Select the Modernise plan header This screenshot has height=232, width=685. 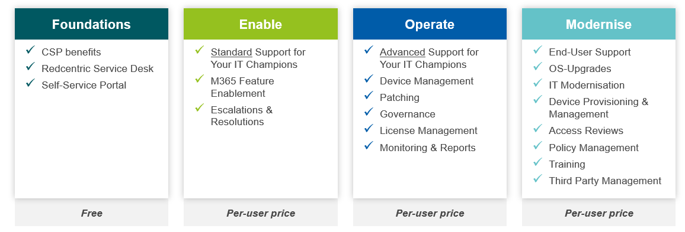[598, 24]
